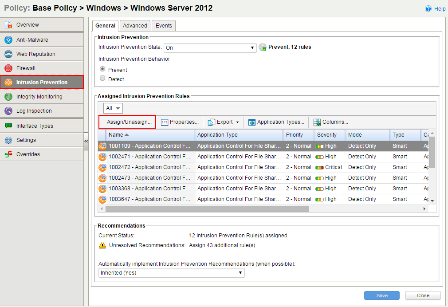Select the Detect radio button

[x=102, y=79]
